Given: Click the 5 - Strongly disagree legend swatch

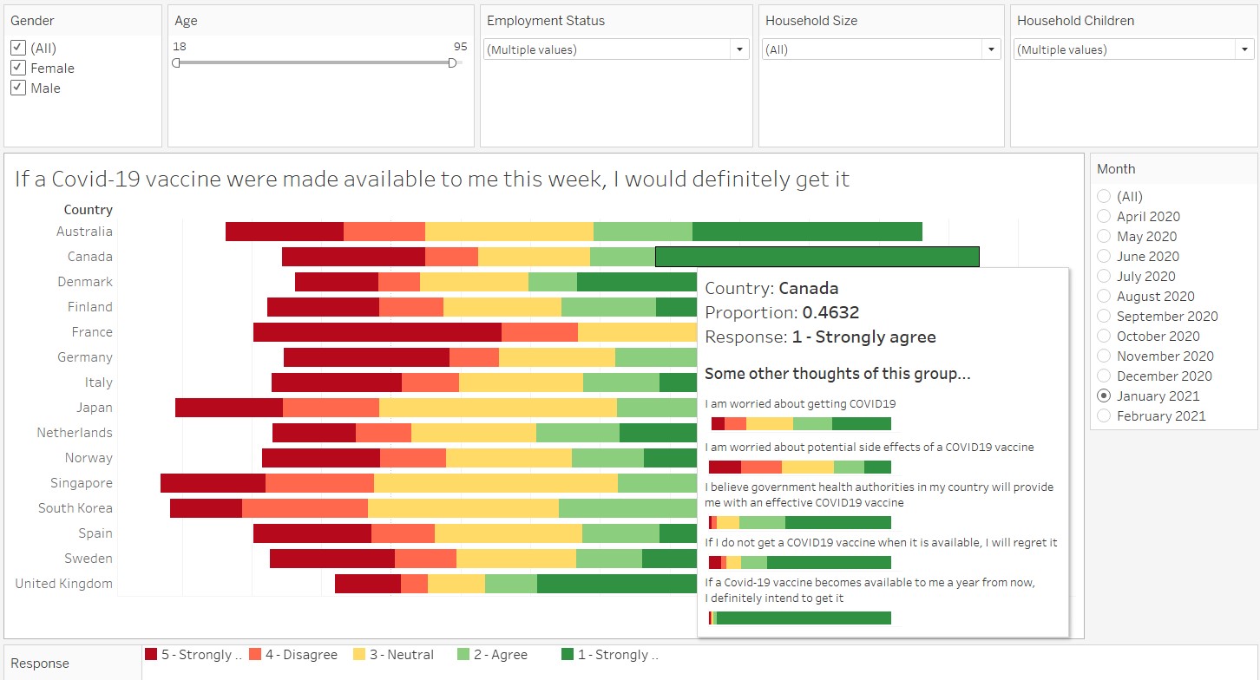Looking at the screenshot, I should pyautogui.click(x=151, y=655).
